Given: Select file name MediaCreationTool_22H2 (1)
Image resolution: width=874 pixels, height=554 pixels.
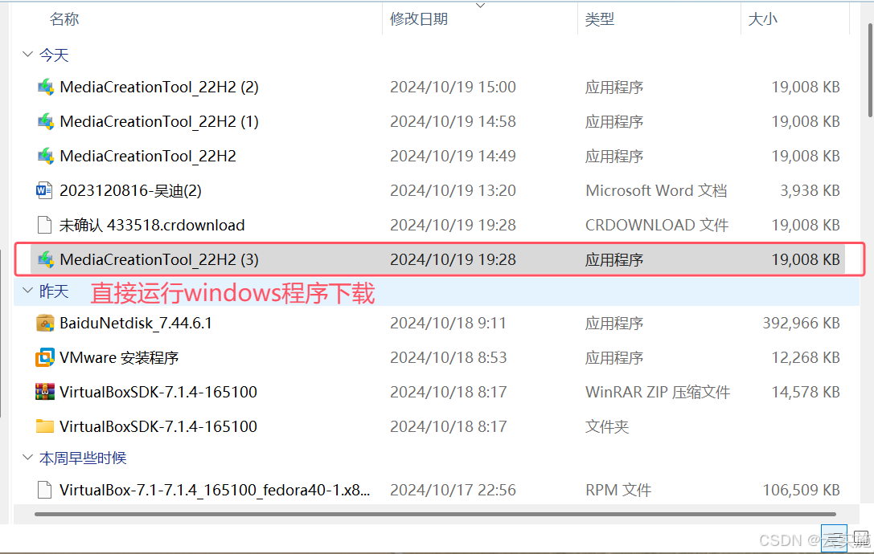Looking at the screenshot, I should click(x=159, y=121).
